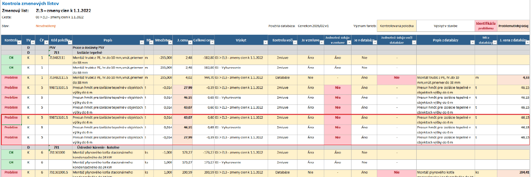This screenshot has width=531, height=177.
Task: Click the database price cell '204,41'
Action: 513,173
